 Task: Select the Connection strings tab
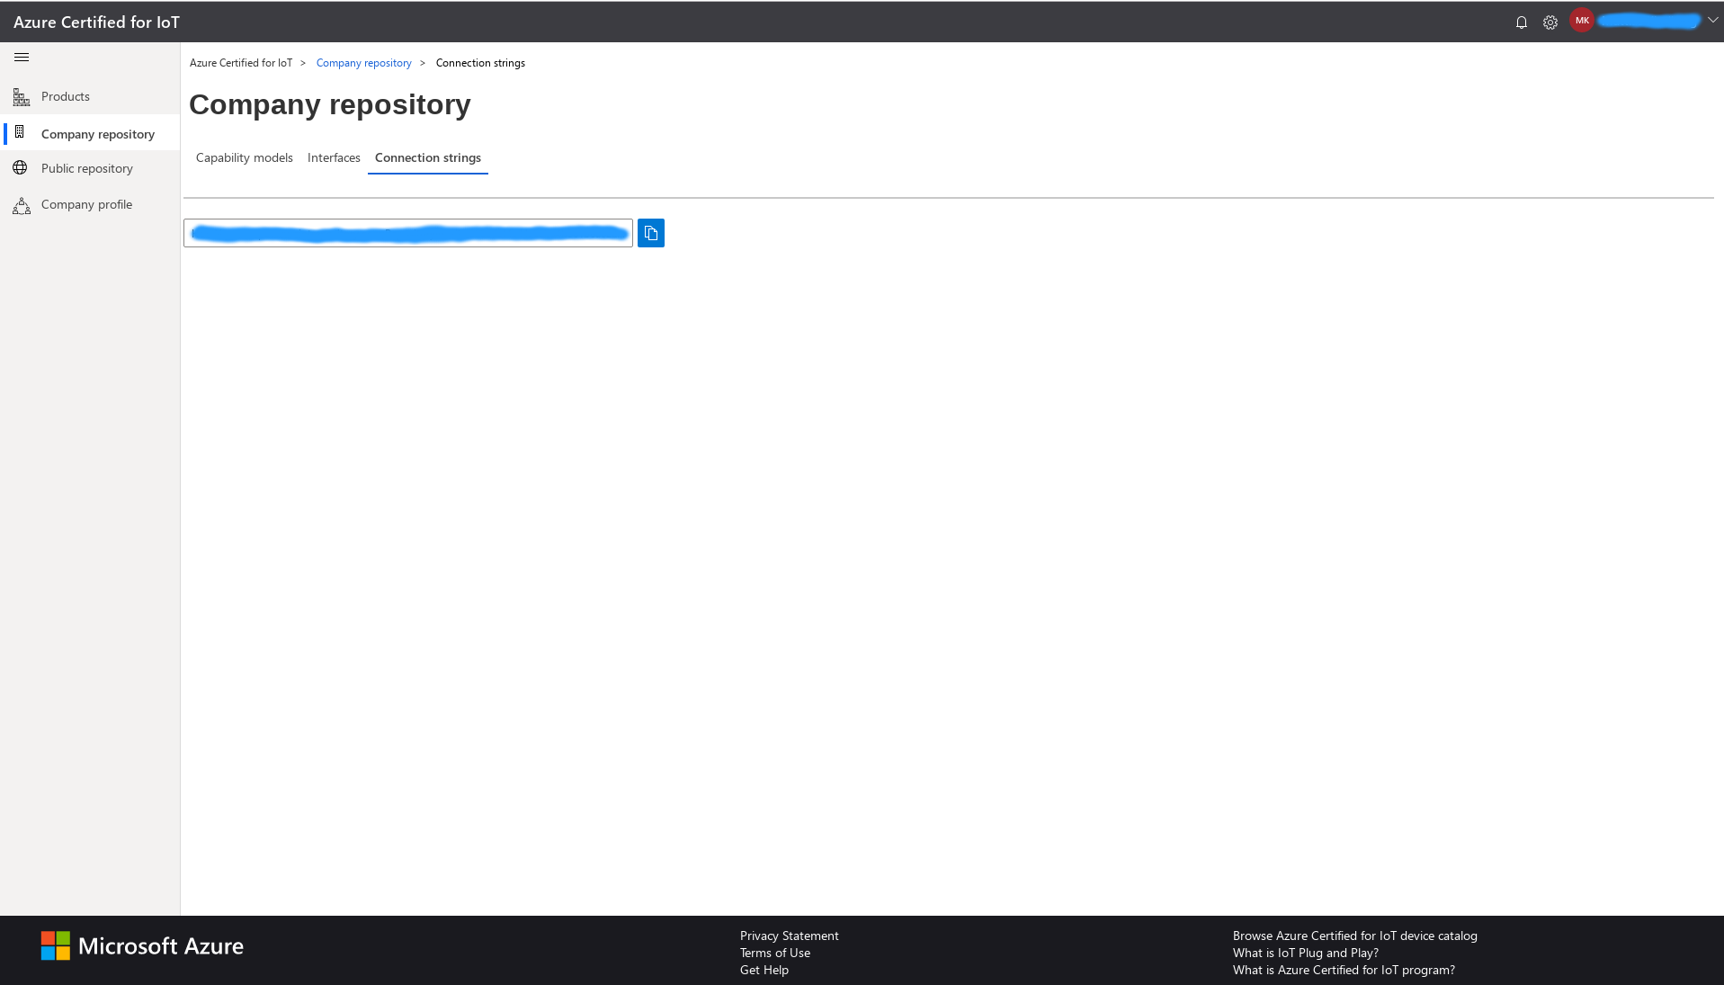428,157
